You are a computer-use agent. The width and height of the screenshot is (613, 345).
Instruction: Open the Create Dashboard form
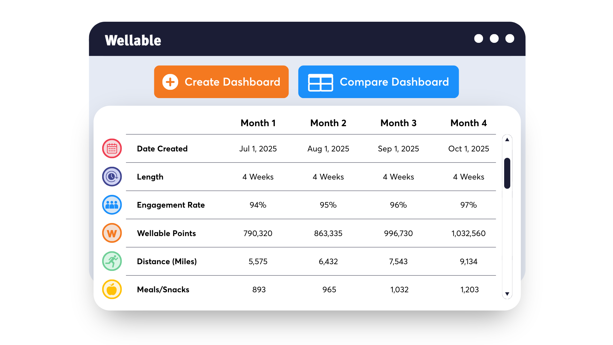coord(221,82)
